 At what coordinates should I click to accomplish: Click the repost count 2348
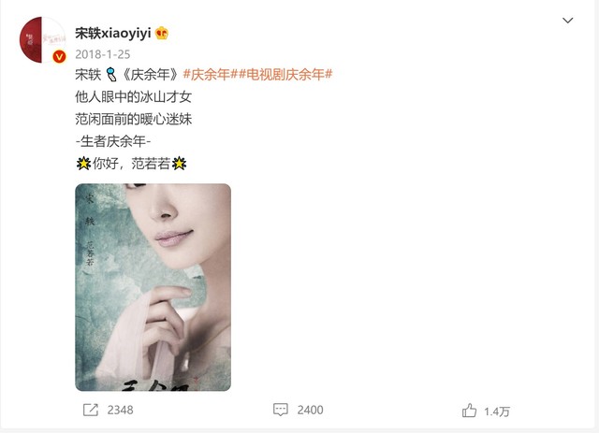point(120,411)
